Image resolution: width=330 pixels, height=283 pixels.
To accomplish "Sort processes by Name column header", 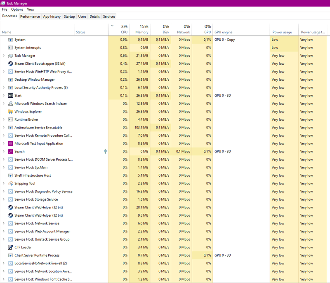I will (37, 29).
